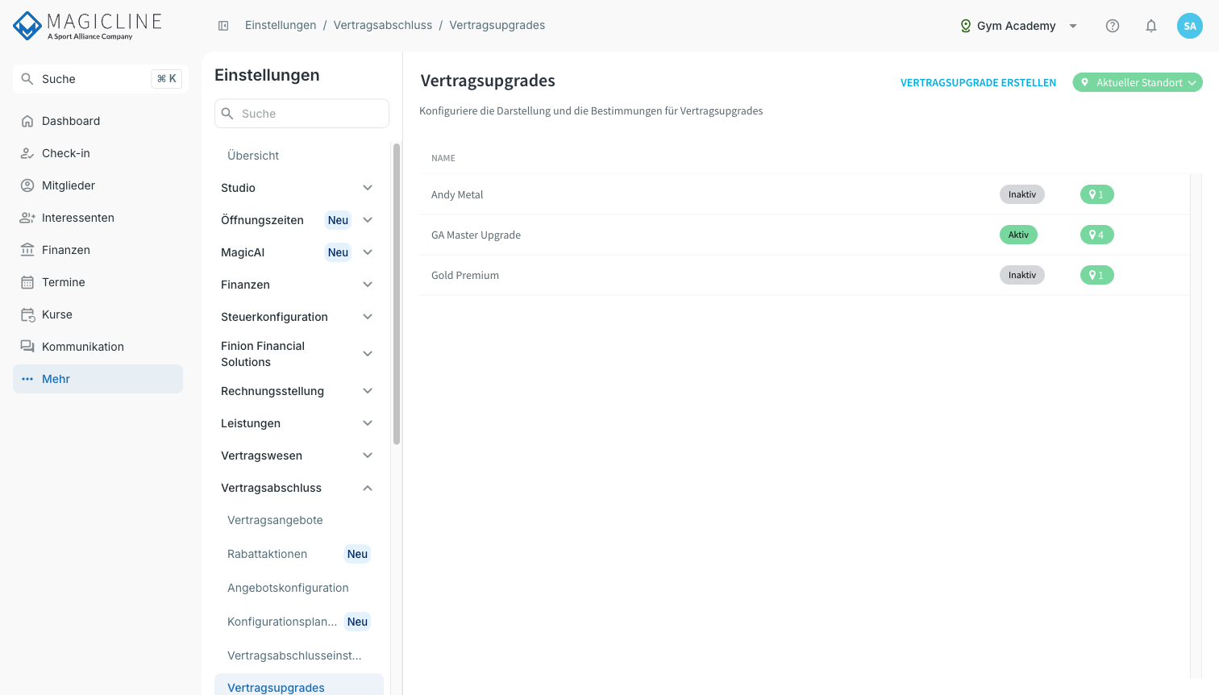This screenshot has height=695, width=1219.
Task: Go to Einstellungen in the breadcrumb
Action: (x=281, y=25)
